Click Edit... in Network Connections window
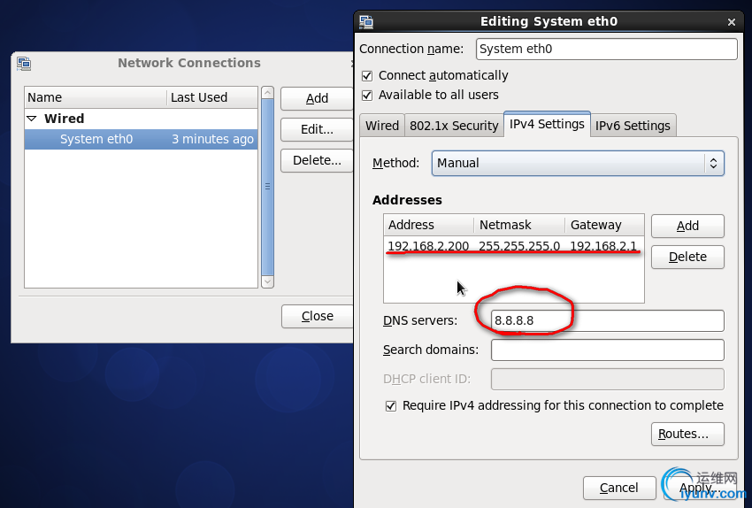Viewport: 752px width, 508px height. point(317,129)
